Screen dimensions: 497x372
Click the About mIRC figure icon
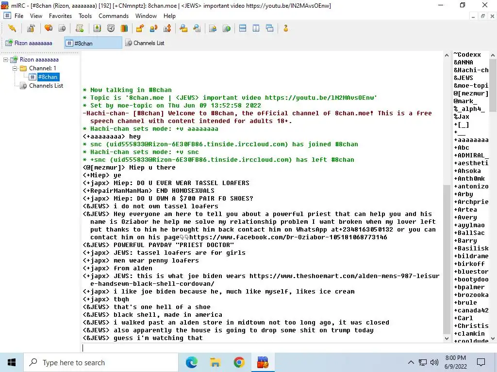[x=285, y=29]
